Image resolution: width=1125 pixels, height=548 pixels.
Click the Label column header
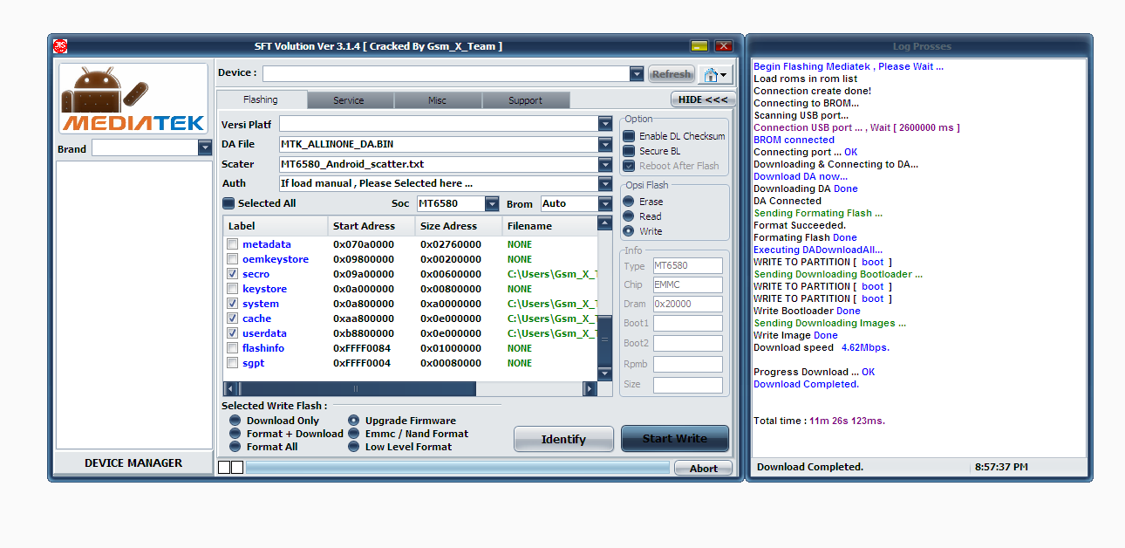coord(276,226)
